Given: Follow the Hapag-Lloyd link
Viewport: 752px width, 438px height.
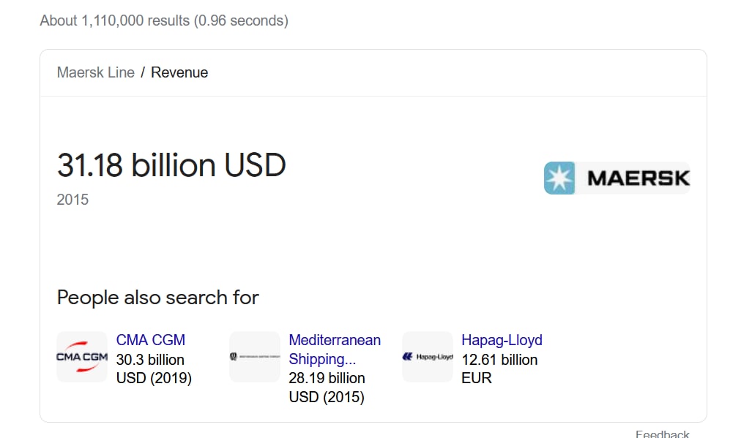Looking at the screenshot, I should 502,340.
